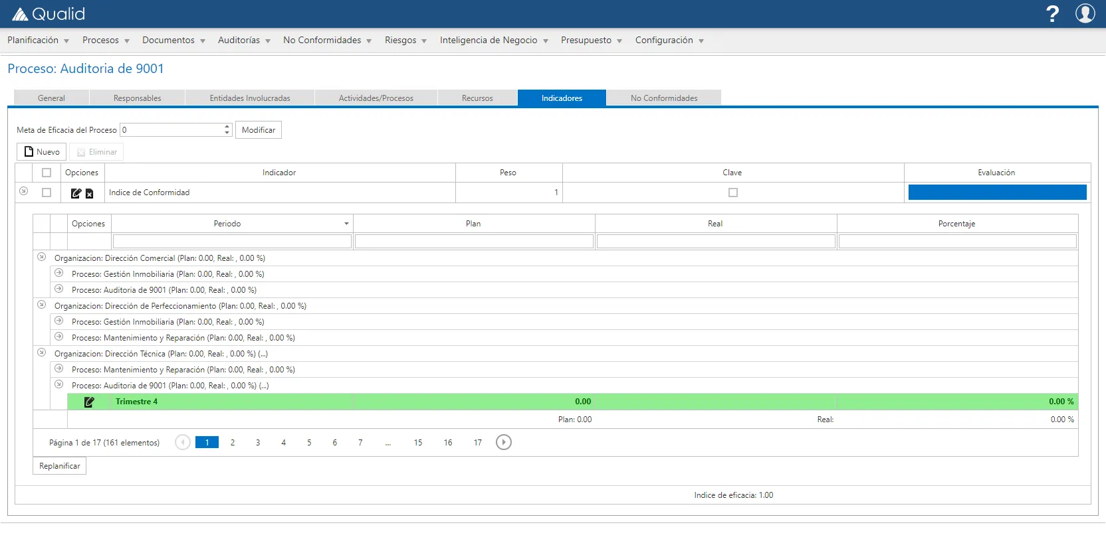Screen dimensions: 1106x551
Task: Expand Gestión Inmobiliaria under Dirección de Perfeccionamiento
Action: (x=59, y=321)
